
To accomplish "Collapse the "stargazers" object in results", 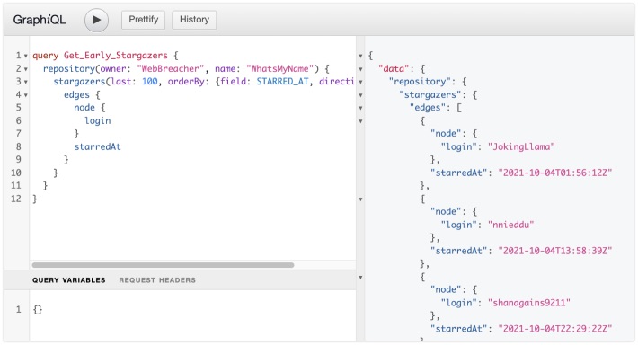I will tap(360, 95).
